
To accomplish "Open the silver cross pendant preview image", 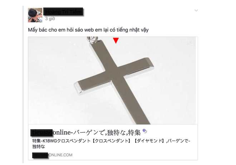I will point(113,81).
